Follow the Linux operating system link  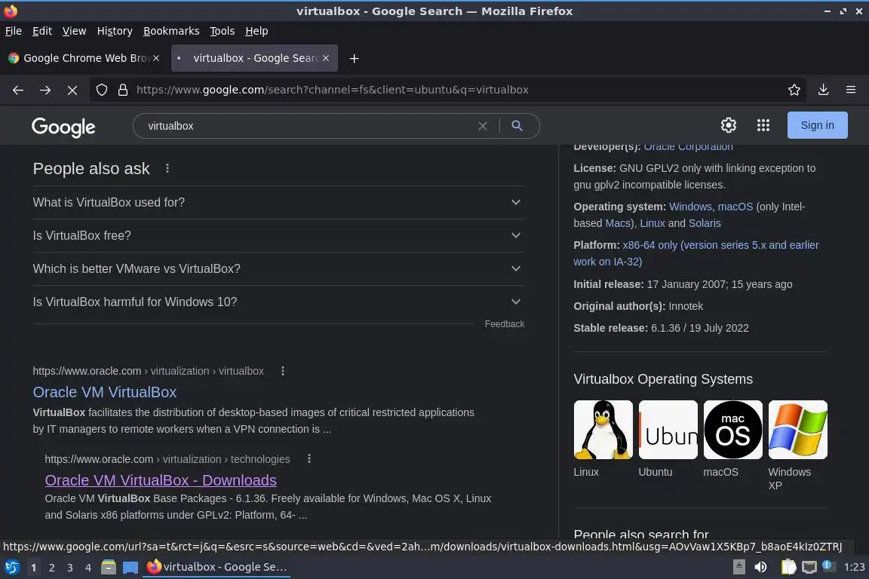pyautogui.click(x=653, y=223)
